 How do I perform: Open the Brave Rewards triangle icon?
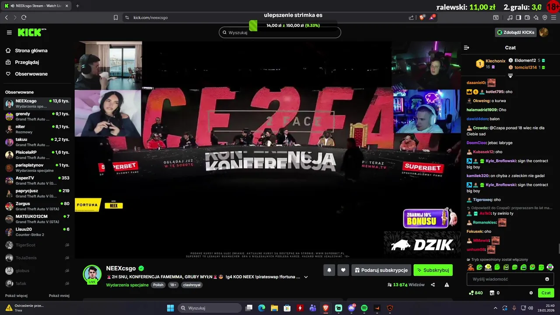click(x=432, y=17)
